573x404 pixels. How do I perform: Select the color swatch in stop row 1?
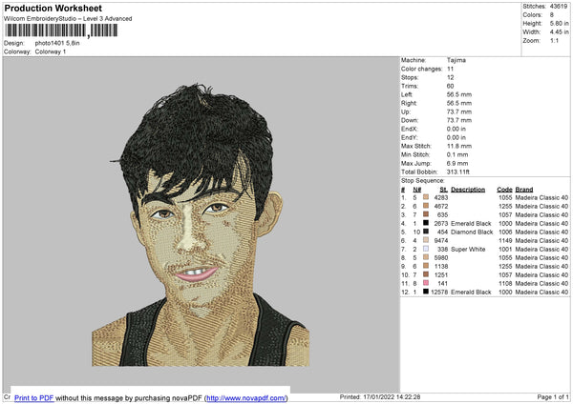tap(426, 197)
